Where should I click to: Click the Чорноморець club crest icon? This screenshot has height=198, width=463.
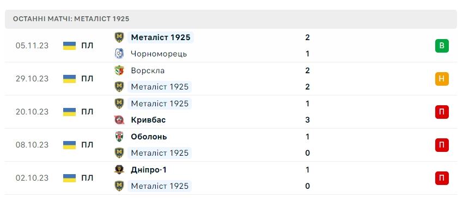tap(119, 54)
